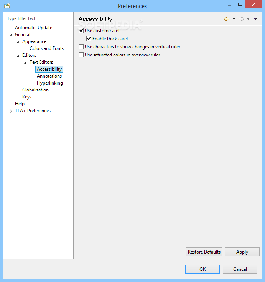Open Annotations preferences page

click(x=49, y=76)
